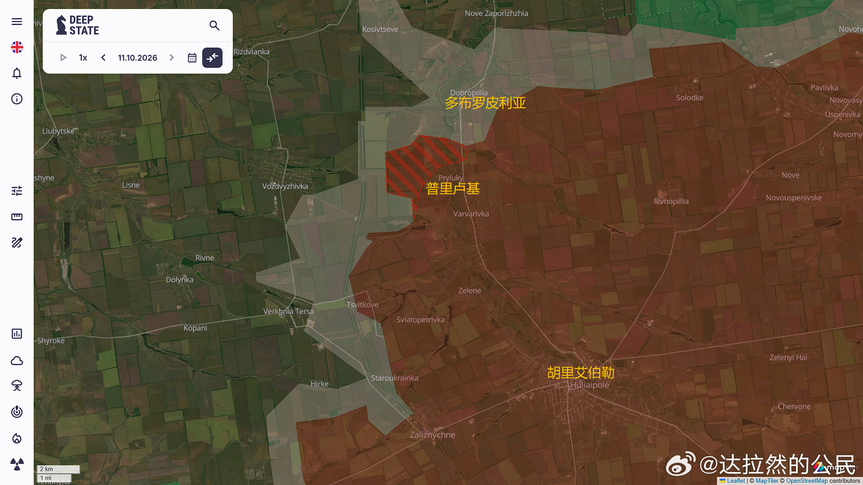The image size is (863, 485).
Task: Click the Liubytske map label
Action: (x=58, y=131)
